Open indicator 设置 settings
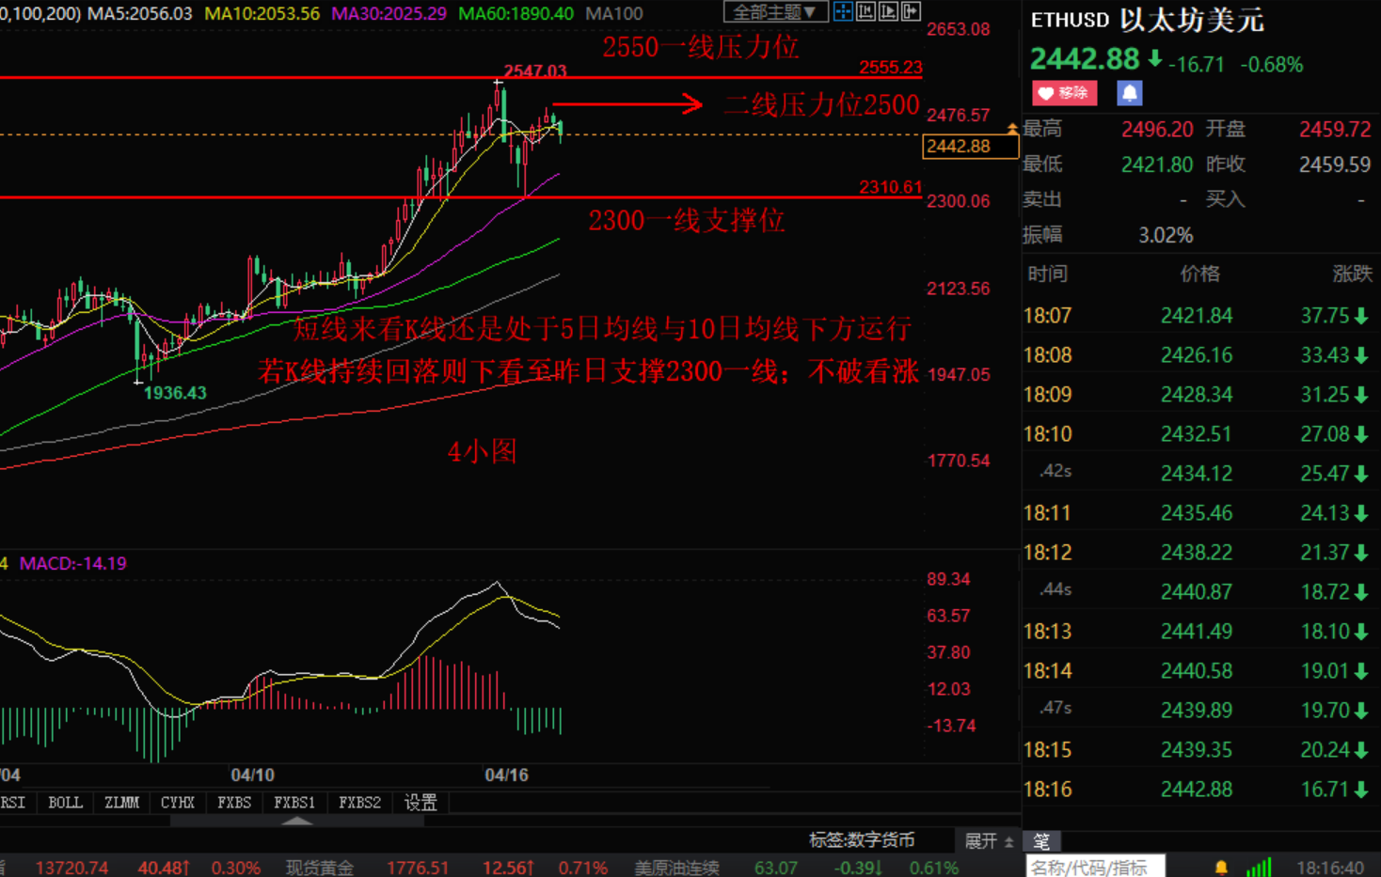The width and height of the screenshot is (1381, 877). point(421,803)
